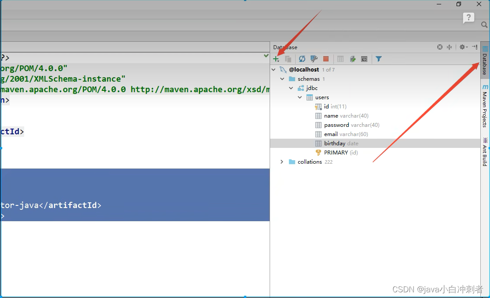The height and width of the screenshot is (298, 490).
Task: Select the jdbc schema row
Action: click(x=375, y=88)
